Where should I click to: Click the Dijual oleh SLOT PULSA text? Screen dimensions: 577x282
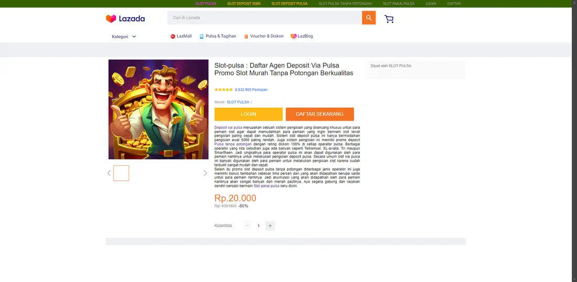pyautogui.click(x=391, y=66)
